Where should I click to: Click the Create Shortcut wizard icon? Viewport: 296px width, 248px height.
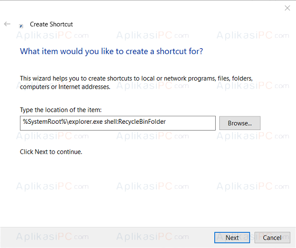tap(21, 26)
